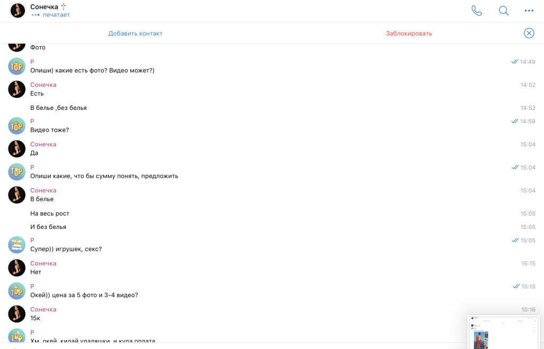Open search in this chat
544x349 pixels.
[503, 11]
